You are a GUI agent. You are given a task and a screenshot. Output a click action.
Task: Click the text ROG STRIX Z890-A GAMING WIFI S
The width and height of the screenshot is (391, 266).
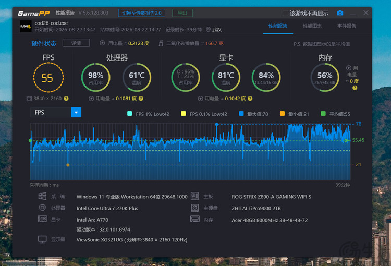click(x=271, y=197)
